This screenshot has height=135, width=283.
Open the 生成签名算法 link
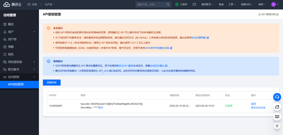click(159, 66)
